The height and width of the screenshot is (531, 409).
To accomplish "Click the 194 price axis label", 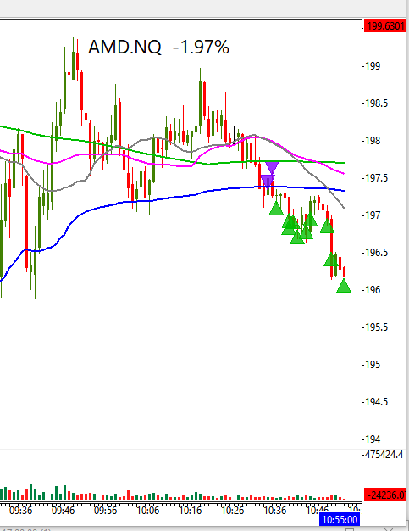I will pyautogui.click(x=373, y=439).
